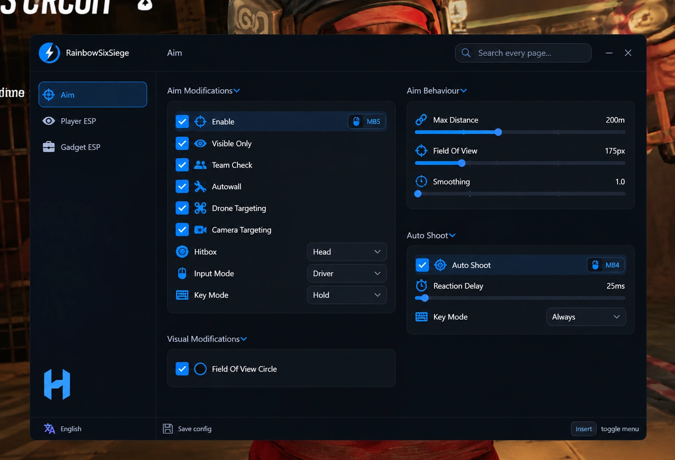Click the Max Distance slider handle
The image size is (675, 460).
coord(498,132)
